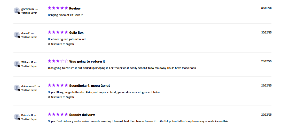Screen dimensions: 289x130
Task: Click reviewer name 'gordon m.'
Action: pos(28,9)
